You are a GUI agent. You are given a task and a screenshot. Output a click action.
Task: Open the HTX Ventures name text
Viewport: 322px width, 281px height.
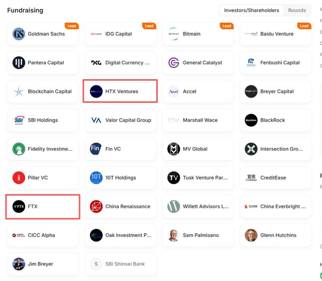[x=122, y=92]
